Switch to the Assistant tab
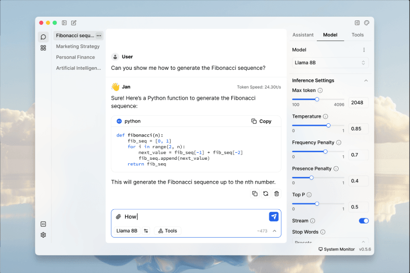 pos(303,35)
